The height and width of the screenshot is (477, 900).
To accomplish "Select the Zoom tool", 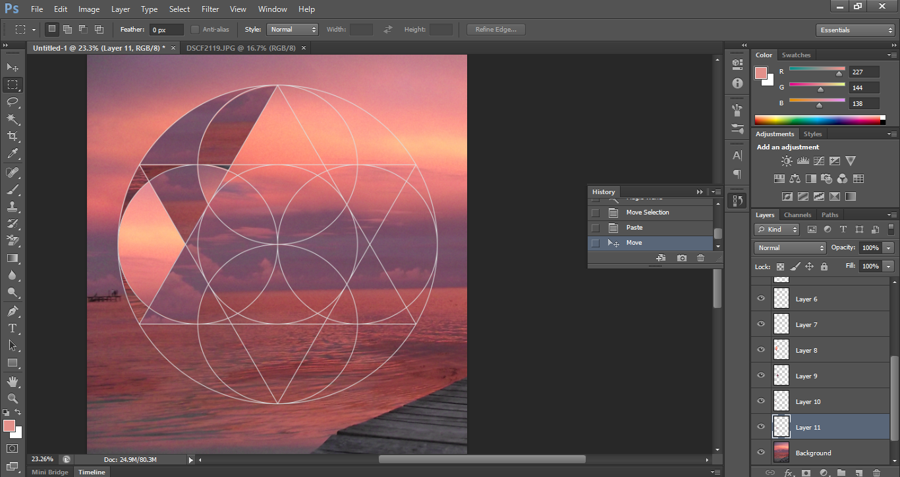I will [x=13, y=398].
